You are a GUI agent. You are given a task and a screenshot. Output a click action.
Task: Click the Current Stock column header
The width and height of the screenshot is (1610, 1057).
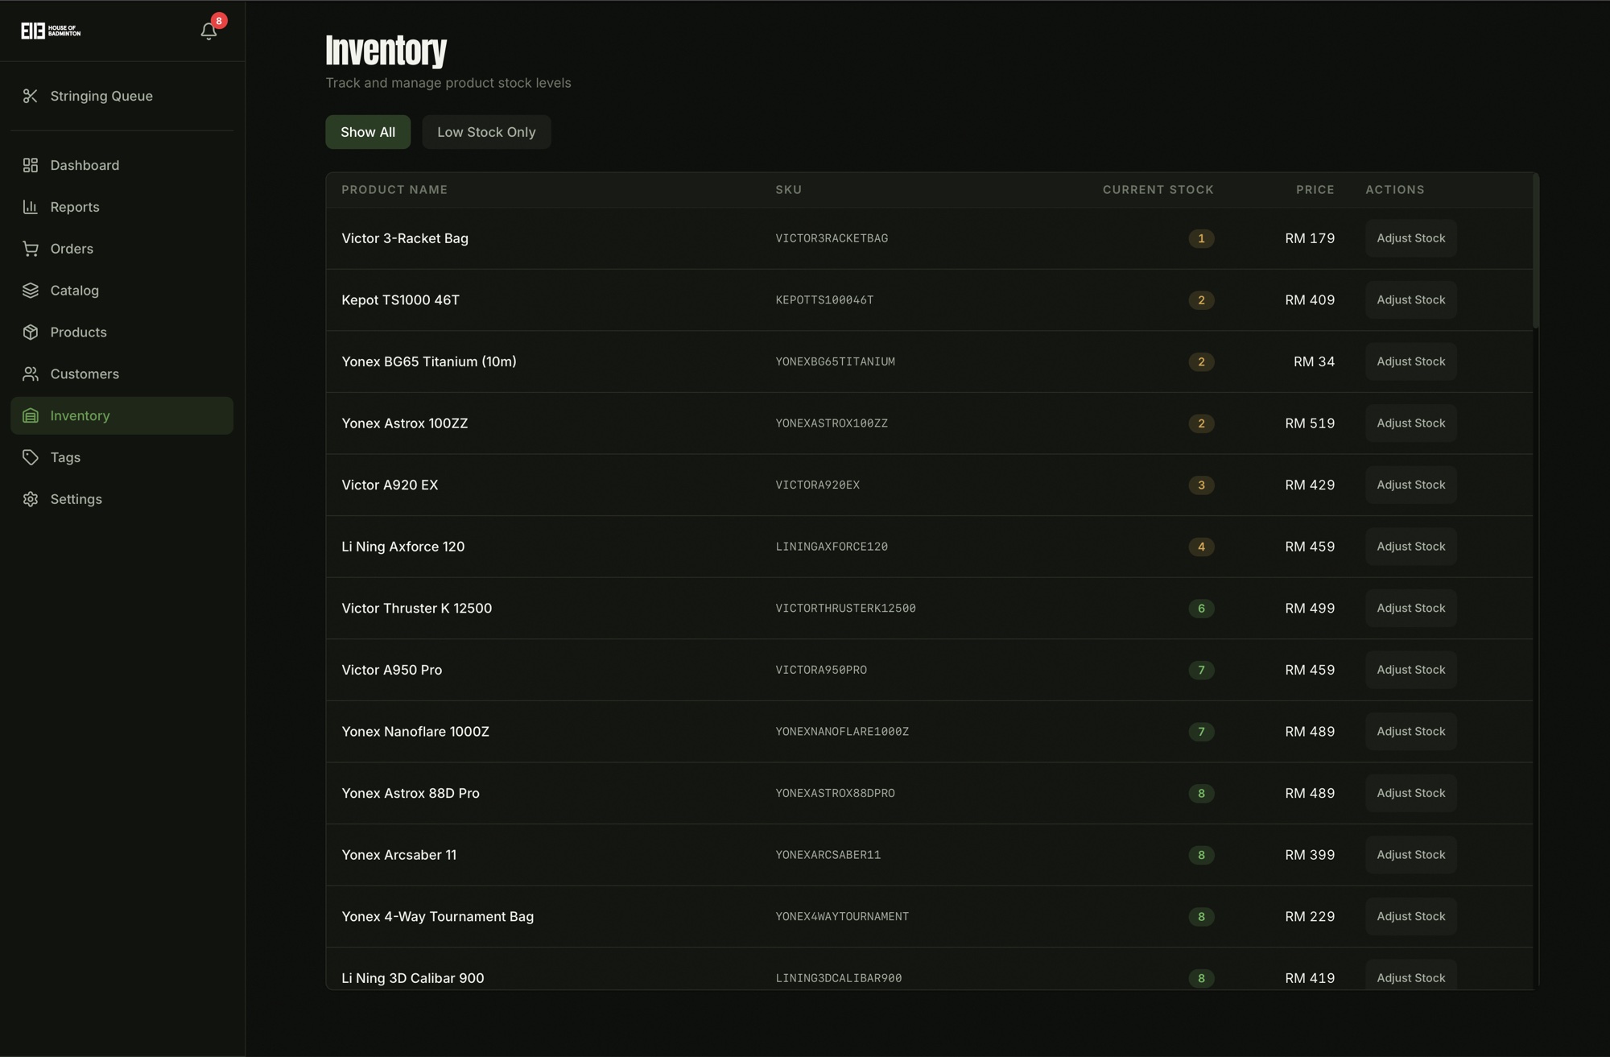point(1158,190)
